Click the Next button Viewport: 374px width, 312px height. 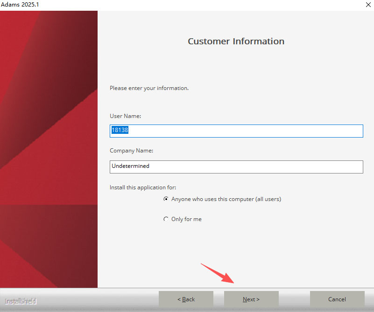pyautogui.click(x=251, y=299)
